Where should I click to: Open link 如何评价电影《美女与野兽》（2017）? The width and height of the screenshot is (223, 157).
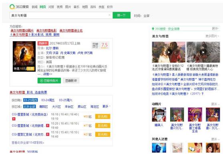tap(178, 94)
